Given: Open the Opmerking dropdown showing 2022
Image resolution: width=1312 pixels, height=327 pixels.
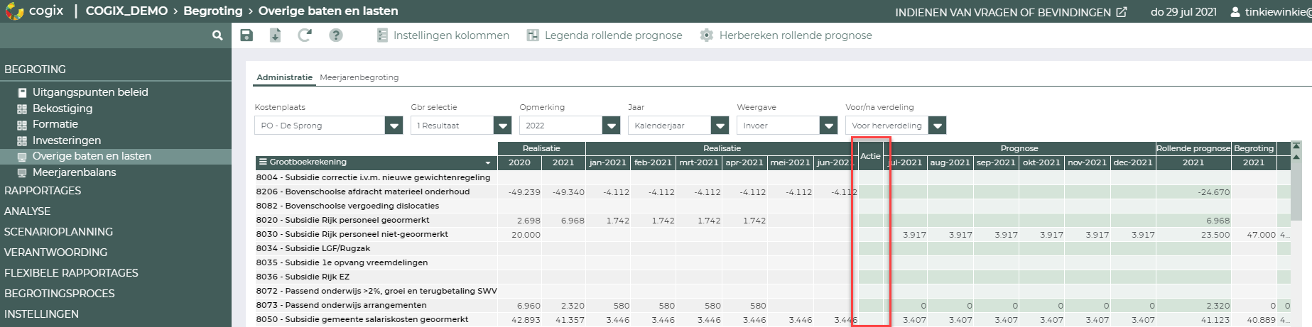Looking at the screenshot, I should pos(611,126).
